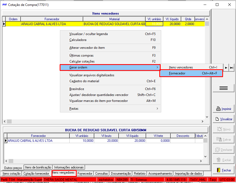Open the Acompanhamento tab
236x183 pixels.
[160, 174]
